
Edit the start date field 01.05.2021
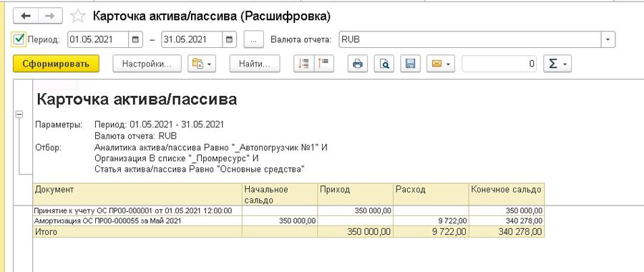pyautogui.click(x=98, y=40)
